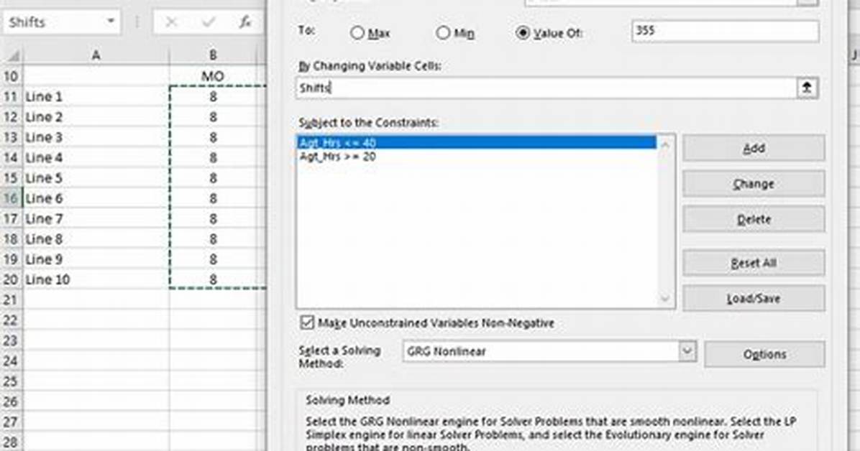Screen dimensions: 860x451
Task: Click the Line 5 cell
Action: (x=96, y=177)
